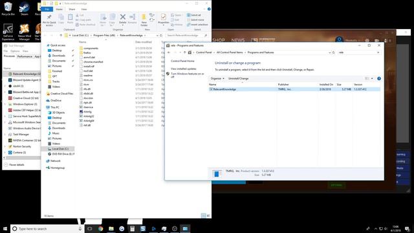Viewport: 414px width, 233px height.
Task: Open Task View on the taskbar
Action: click(90, 228)
